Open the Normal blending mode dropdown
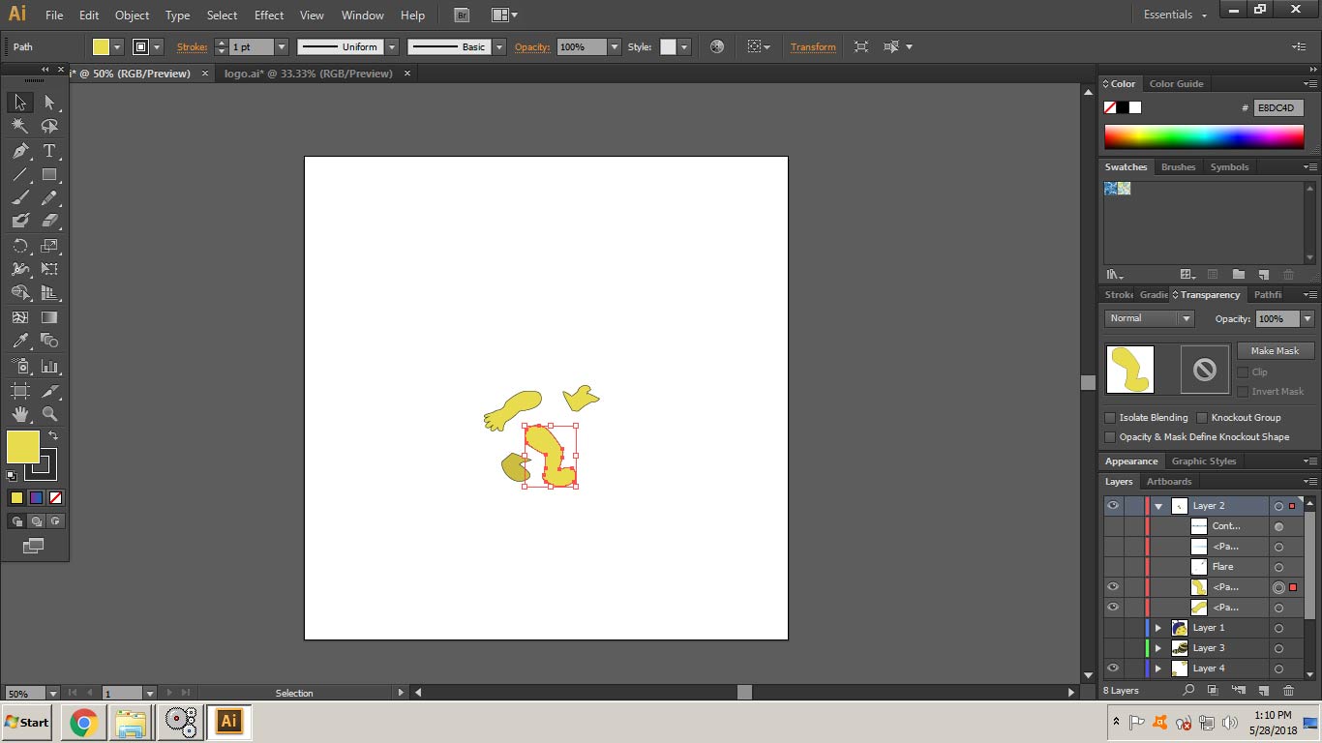This screenshot has width=1322, height=743. point(1150,318)
